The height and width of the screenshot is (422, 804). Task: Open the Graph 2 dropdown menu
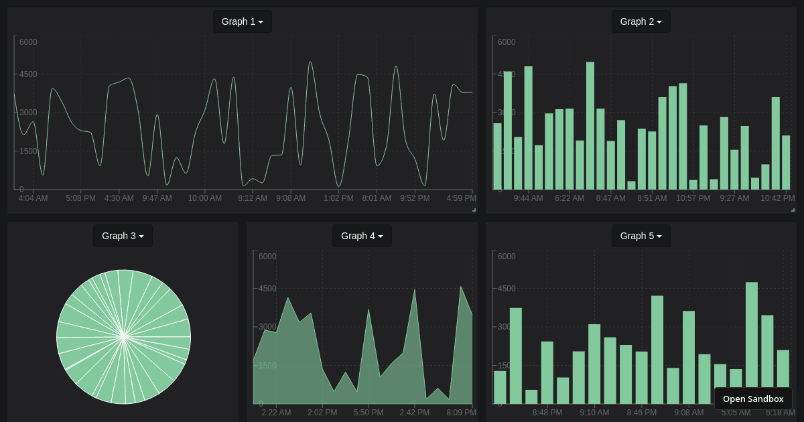click(641, 21)
